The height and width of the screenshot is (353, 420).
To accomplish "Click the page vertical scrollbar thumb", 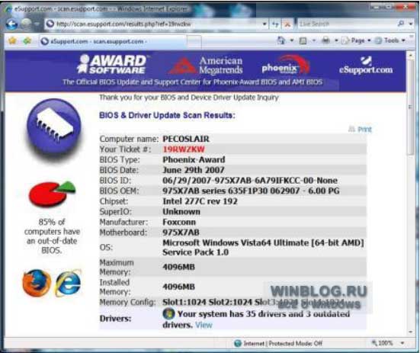I will (x=411, y=108).
